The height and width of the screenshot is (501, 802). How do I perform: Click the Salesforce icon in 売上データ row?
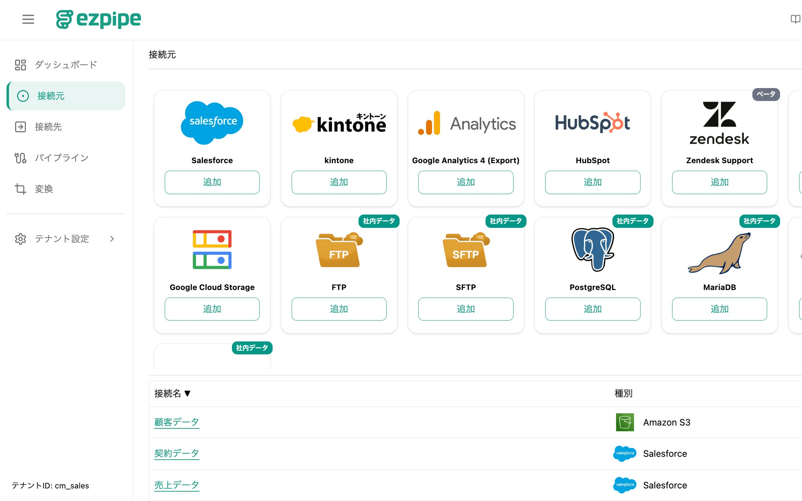(x=625, y=485)
